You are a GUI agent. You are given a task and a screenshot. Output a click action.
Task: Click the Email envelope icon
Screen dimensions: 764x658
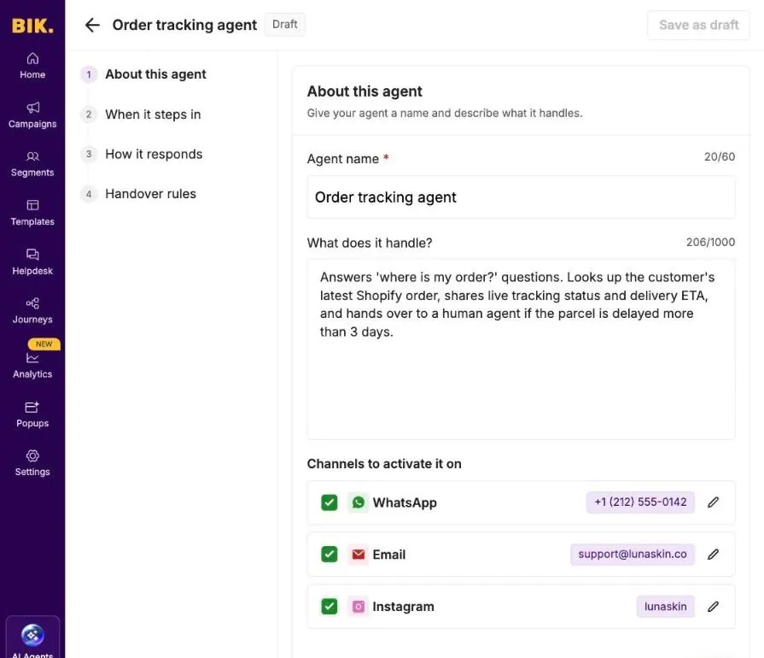tap(359, 555)
